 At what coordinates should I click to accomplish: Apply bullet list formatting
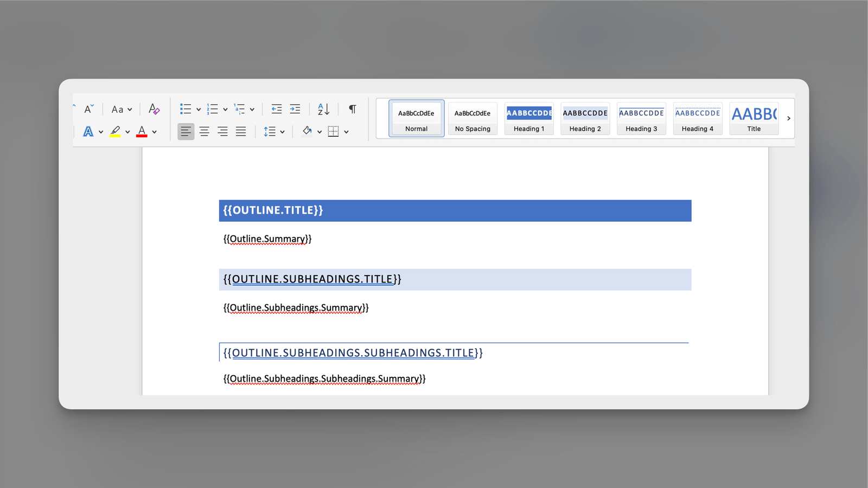coord(186,108)
